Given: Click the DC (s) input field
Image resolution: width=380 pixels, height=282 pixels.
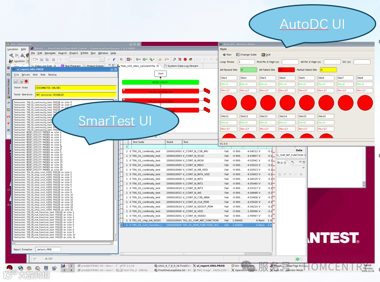Looking at the screenshot, I should [362, 62].
